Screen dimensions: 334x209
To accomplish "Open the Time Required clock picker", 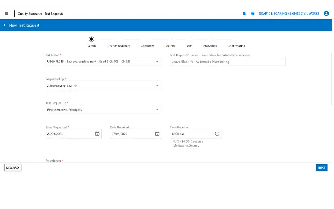I will coord(217,134).
